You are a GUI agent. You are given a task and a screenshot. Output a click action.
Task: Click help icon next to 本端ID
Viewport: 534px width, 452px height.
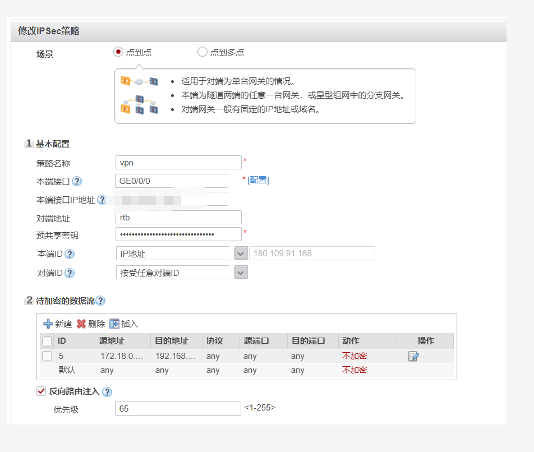coord(70,254)
